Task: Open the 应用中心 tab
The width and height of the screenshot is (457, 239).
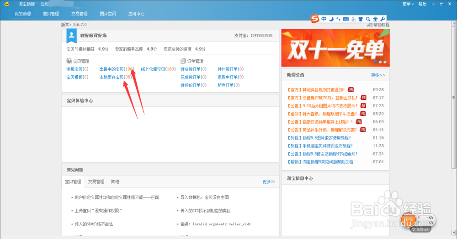Action: coord(136,14)
